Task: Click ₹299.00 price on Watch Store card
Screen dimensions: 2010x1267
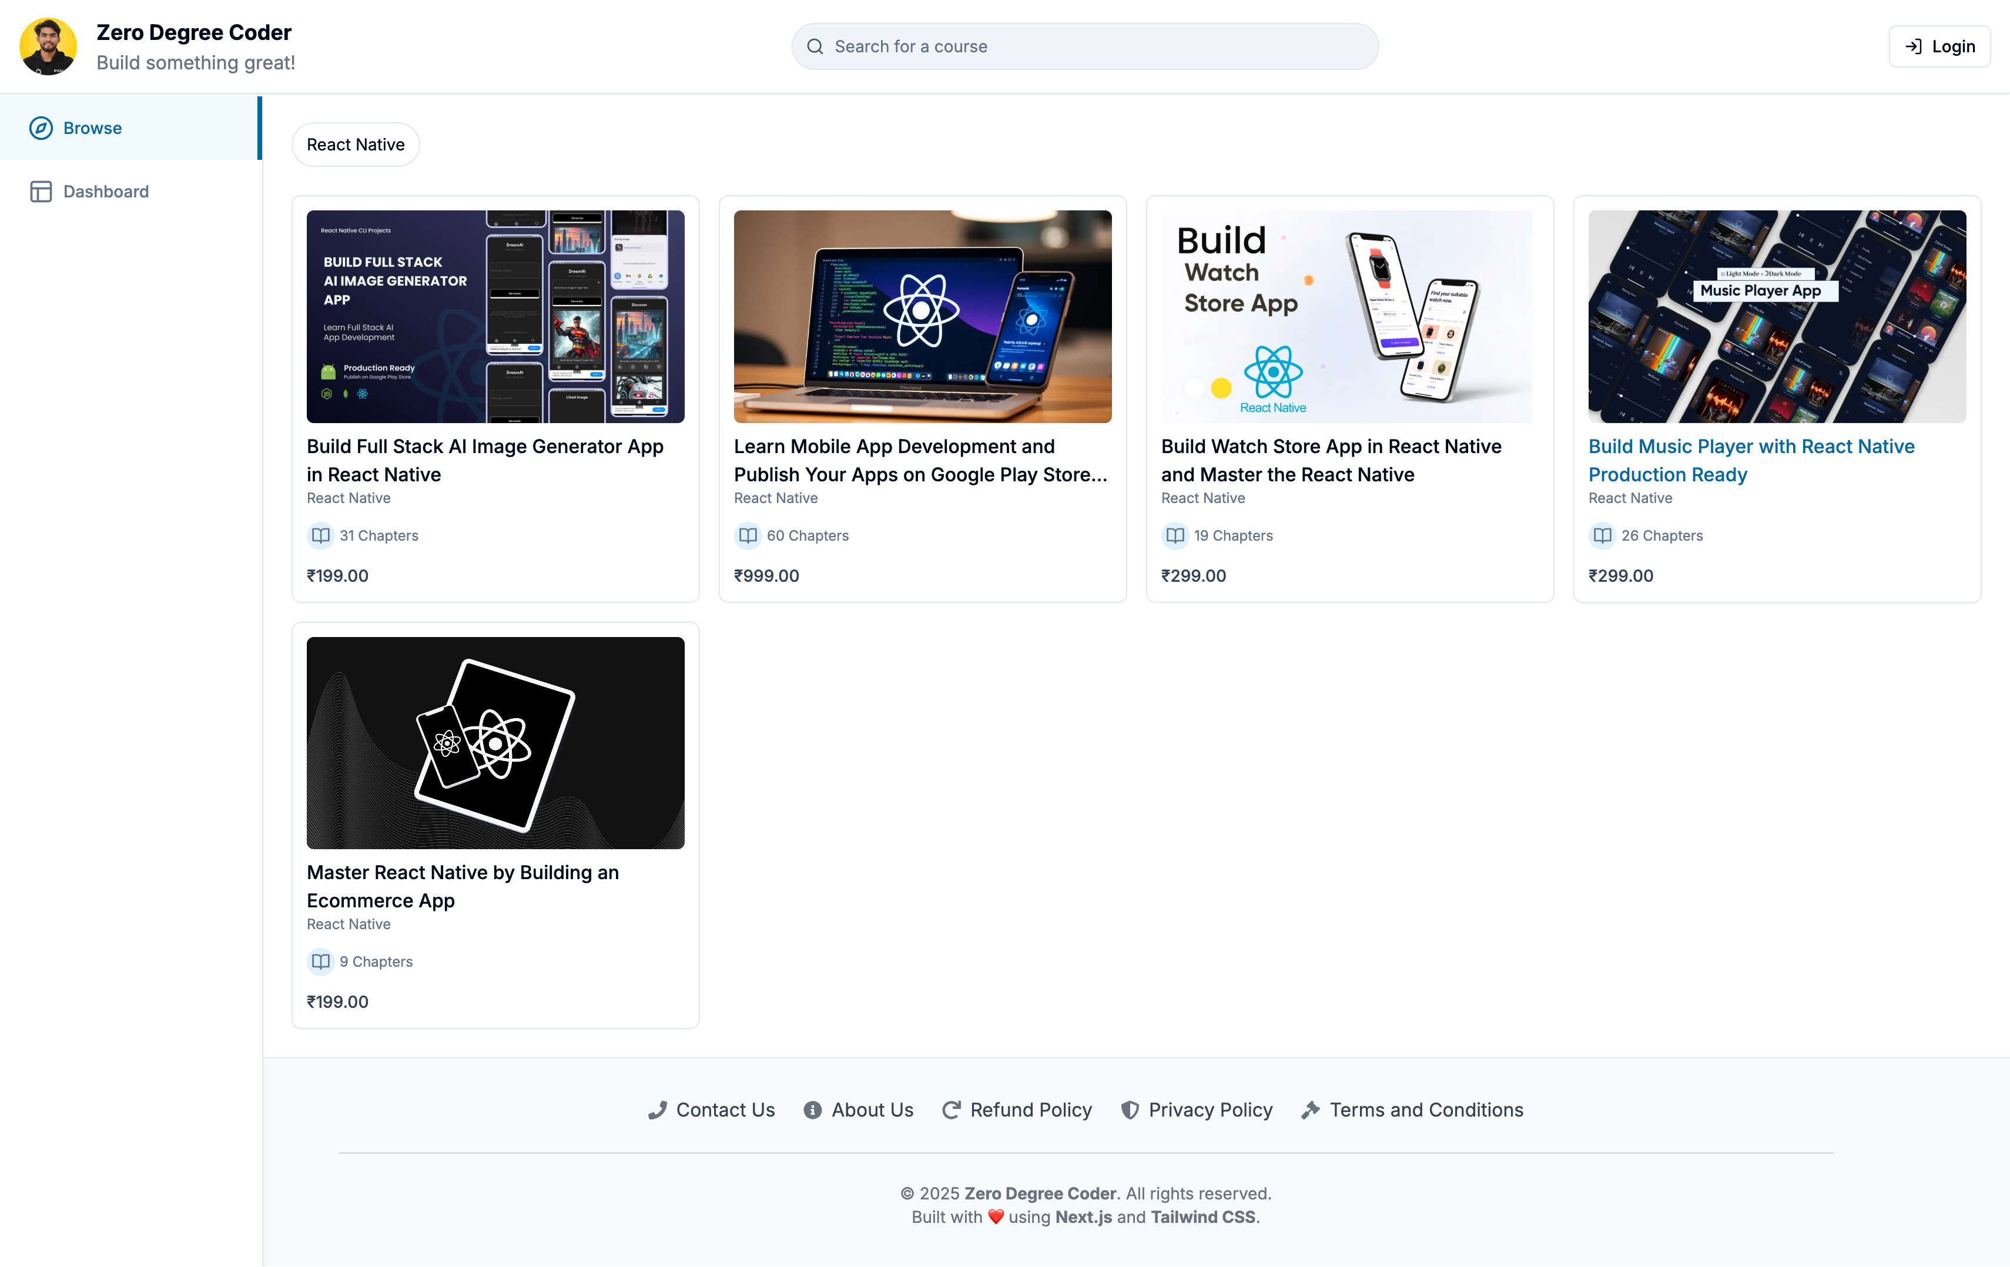Action: 1194,575
